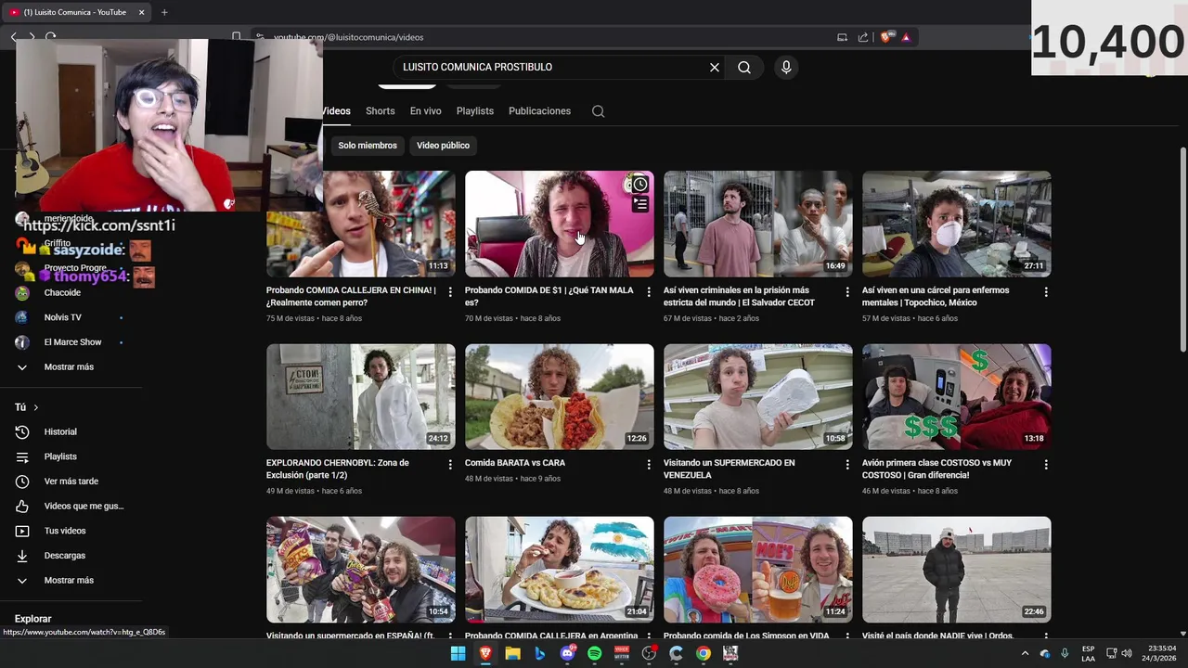Switch to channel Playlists tab
The image size is (1188, 668).
pyautogui.click(x=475, y=111)
